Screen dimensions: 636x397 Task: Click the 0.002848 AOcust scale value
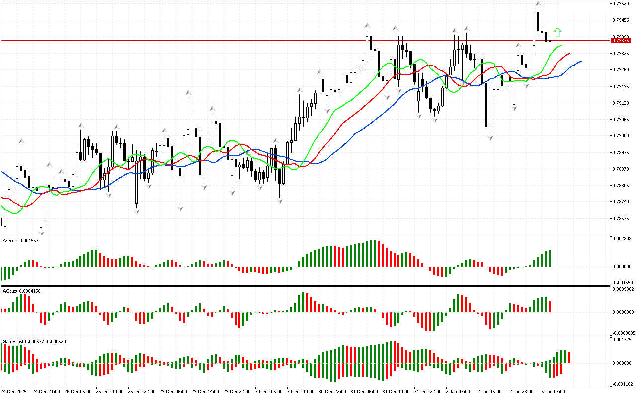623,239
